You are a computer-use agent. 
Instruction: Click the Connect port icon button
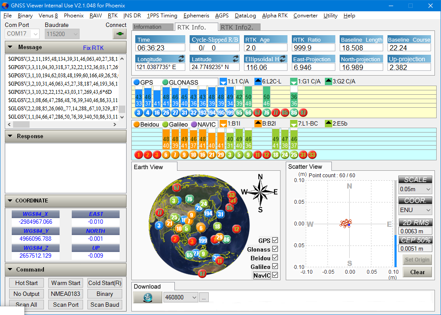[x=119, y=33]
